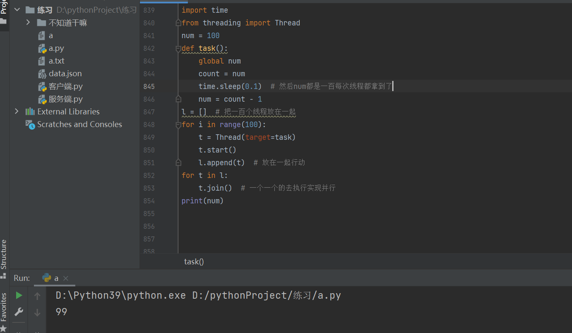
Task: Click line number 854 in the gutter
Action: (x=149, y=201)
